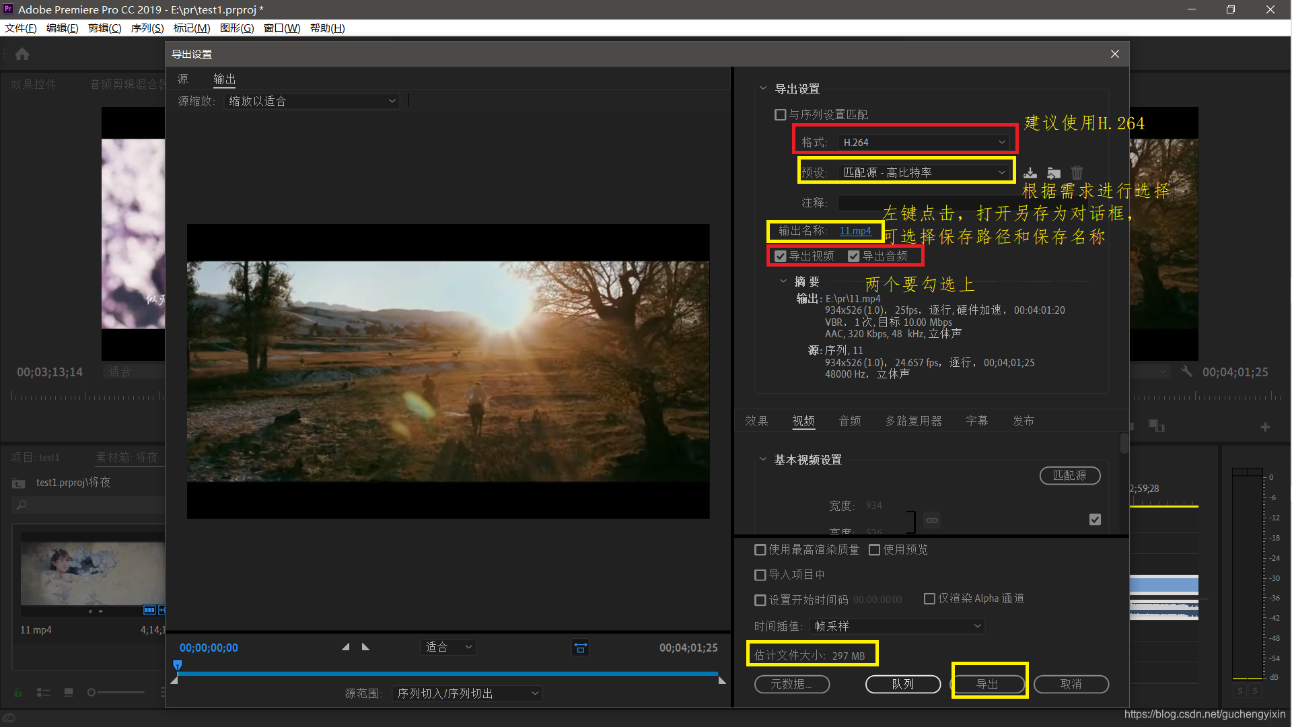Open the Publish tab
Screen dimensions: 1292x727
click(x=1024, y=421)
